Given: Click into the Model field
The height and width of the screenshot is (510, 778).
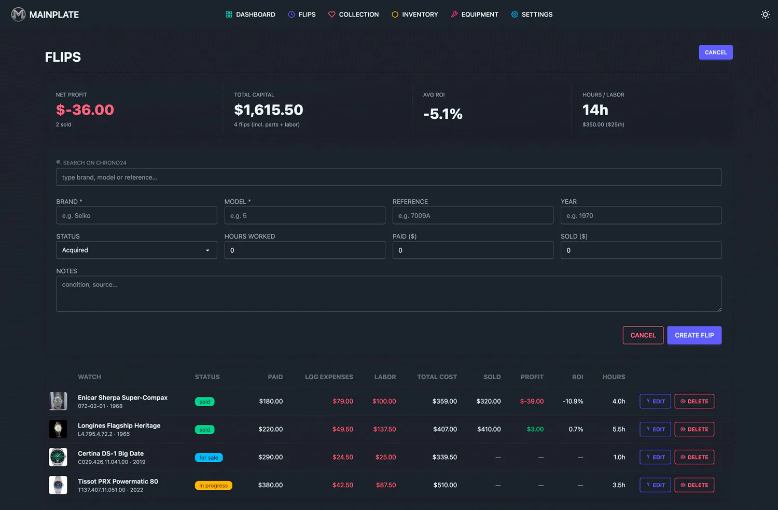Looking at the screenshot, I should pos(304,215).
